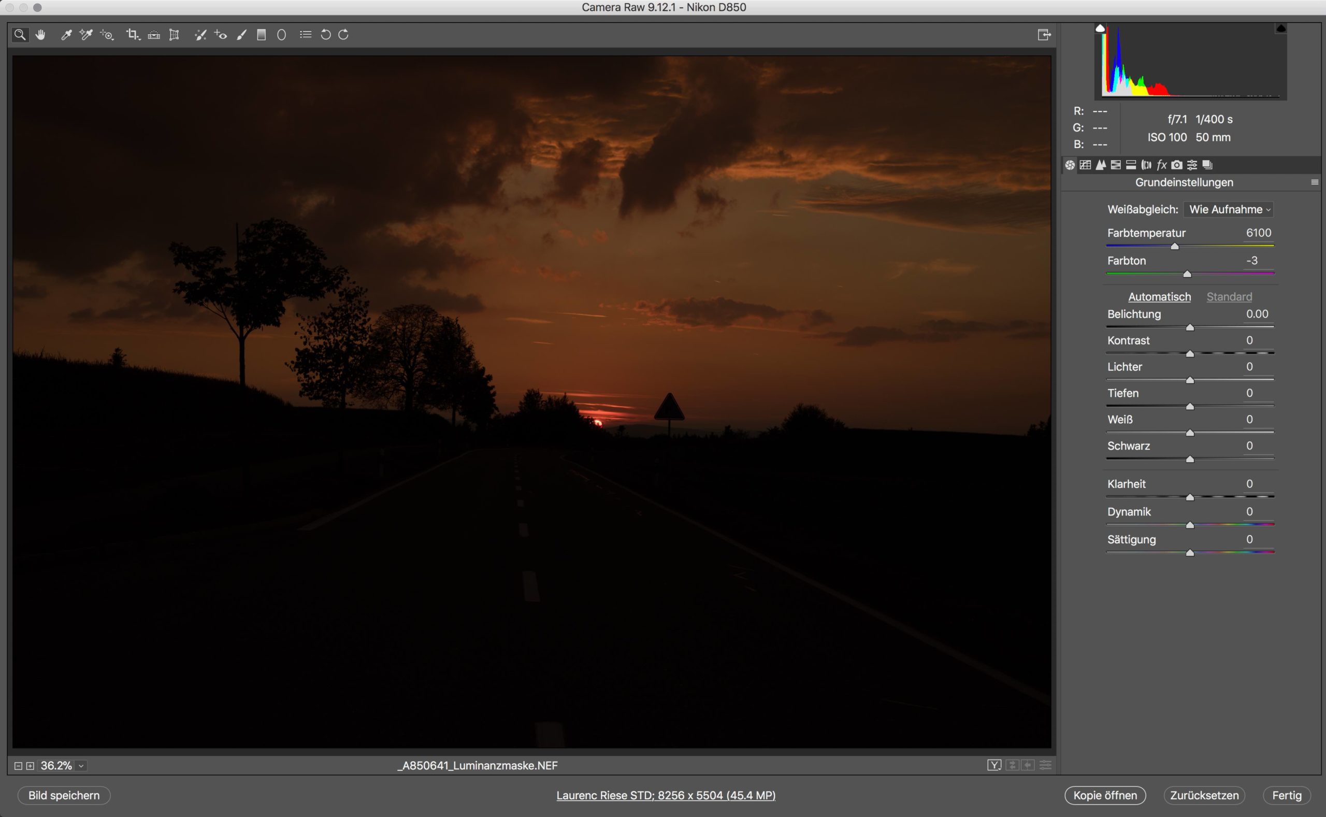Open the zoom level dropdown
This screenshot has width=1326, height=817.
pyautogui.click(x=81, y=766)
